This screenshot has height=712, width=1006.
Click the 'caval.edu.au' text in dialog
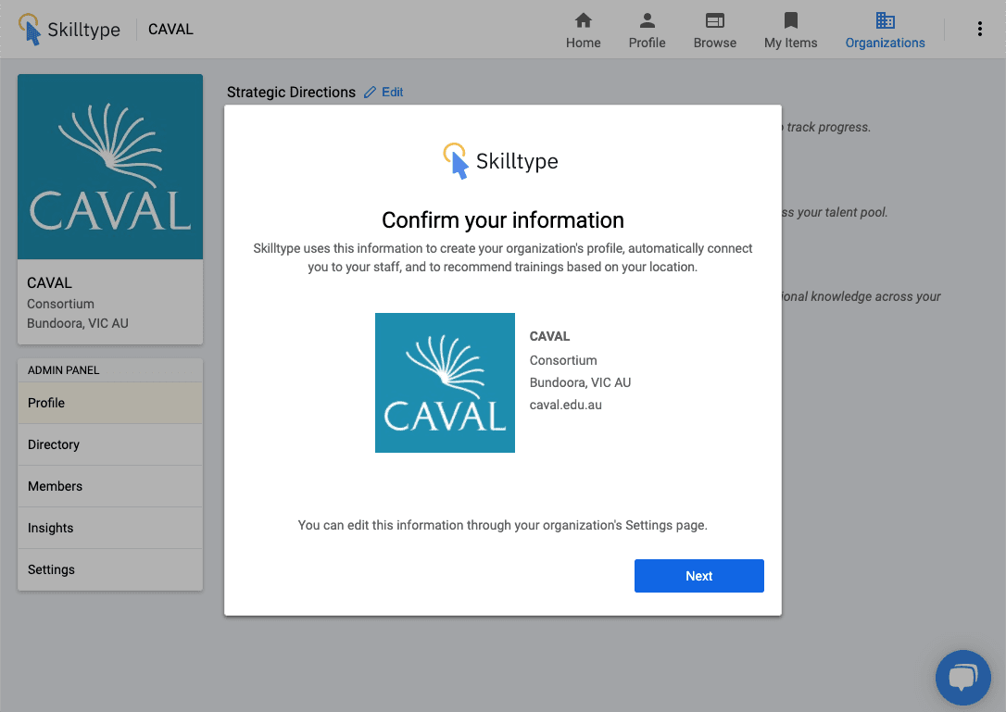click(565, 405)
